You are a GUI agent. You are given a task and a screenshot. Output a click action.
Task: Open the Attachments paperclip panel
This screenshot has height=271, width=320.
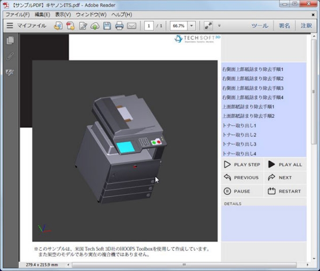coord(9,56)
